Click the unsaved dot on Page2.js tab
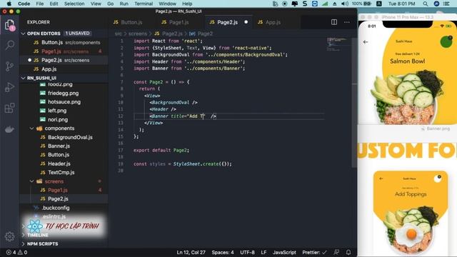Image resolution: width=457 pixels, height=257 pixels. click(x=246, y=22)
